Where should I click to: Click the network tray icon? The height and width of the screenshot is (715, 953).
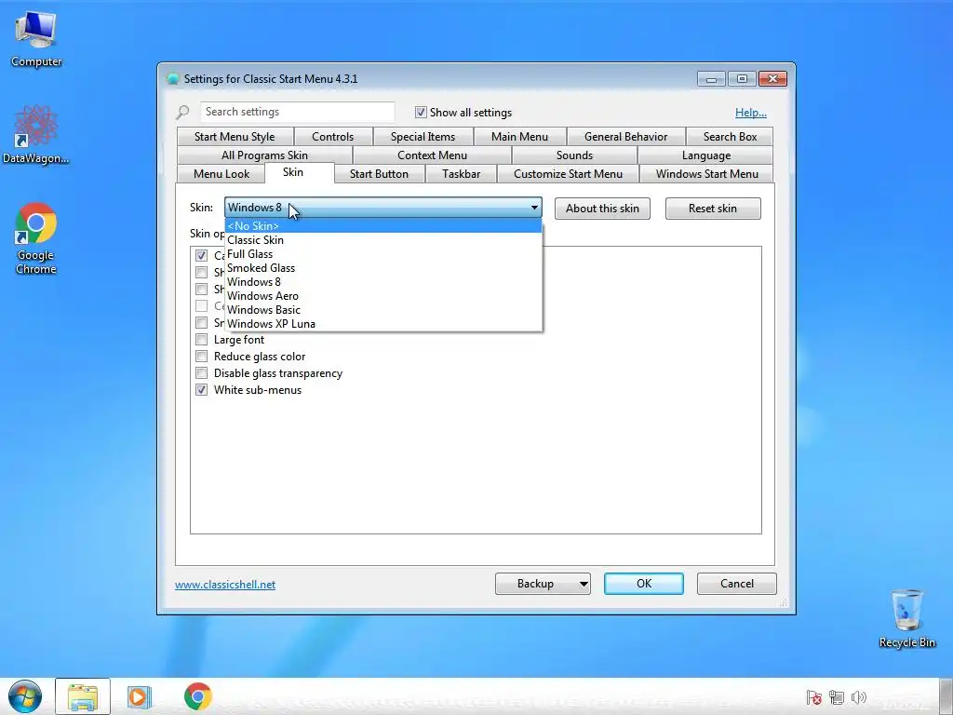pos(837,697)
